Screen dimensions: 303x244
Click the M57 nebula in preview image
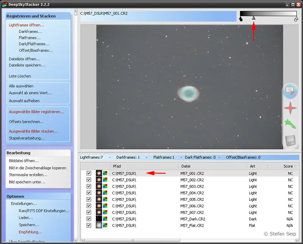(188, 94)
